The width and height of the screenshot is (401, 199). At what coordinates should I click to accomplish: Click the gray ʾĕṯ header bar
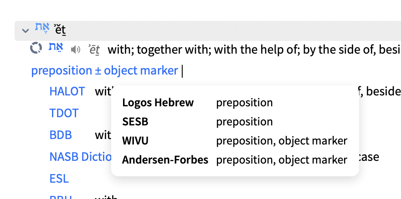point(208,31)
